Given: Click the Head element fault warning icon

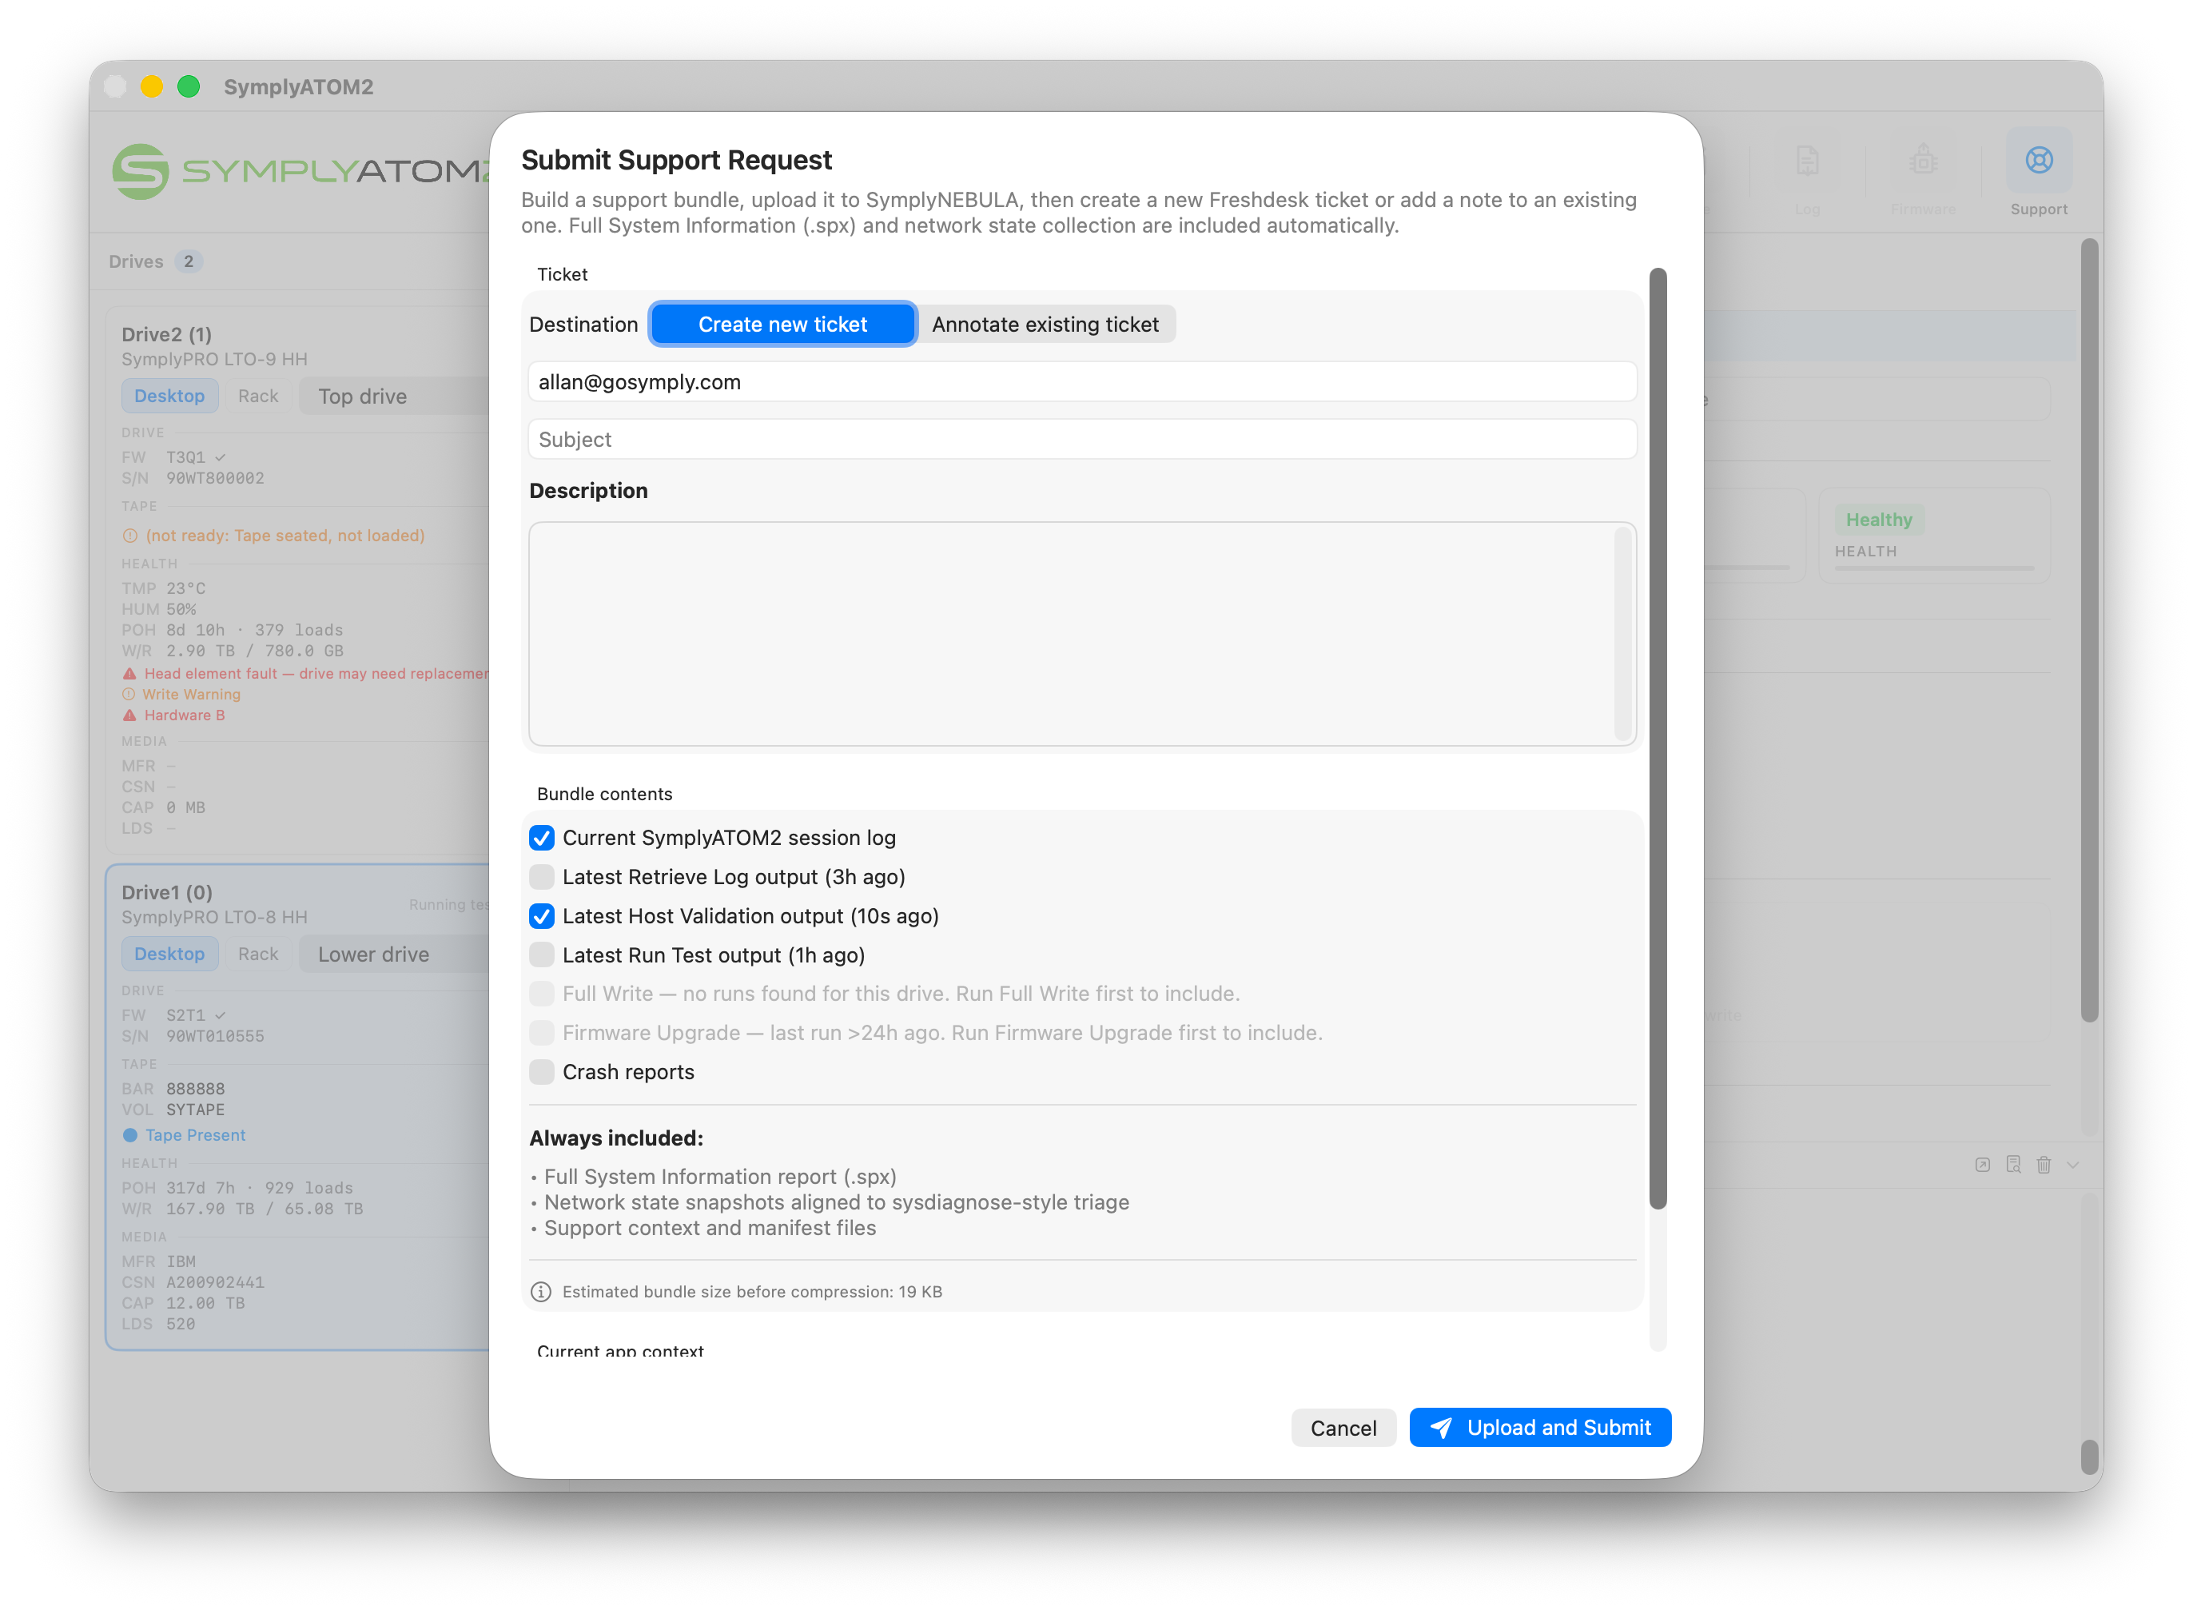Looking at the screenshot, I should tap(129, 673).
